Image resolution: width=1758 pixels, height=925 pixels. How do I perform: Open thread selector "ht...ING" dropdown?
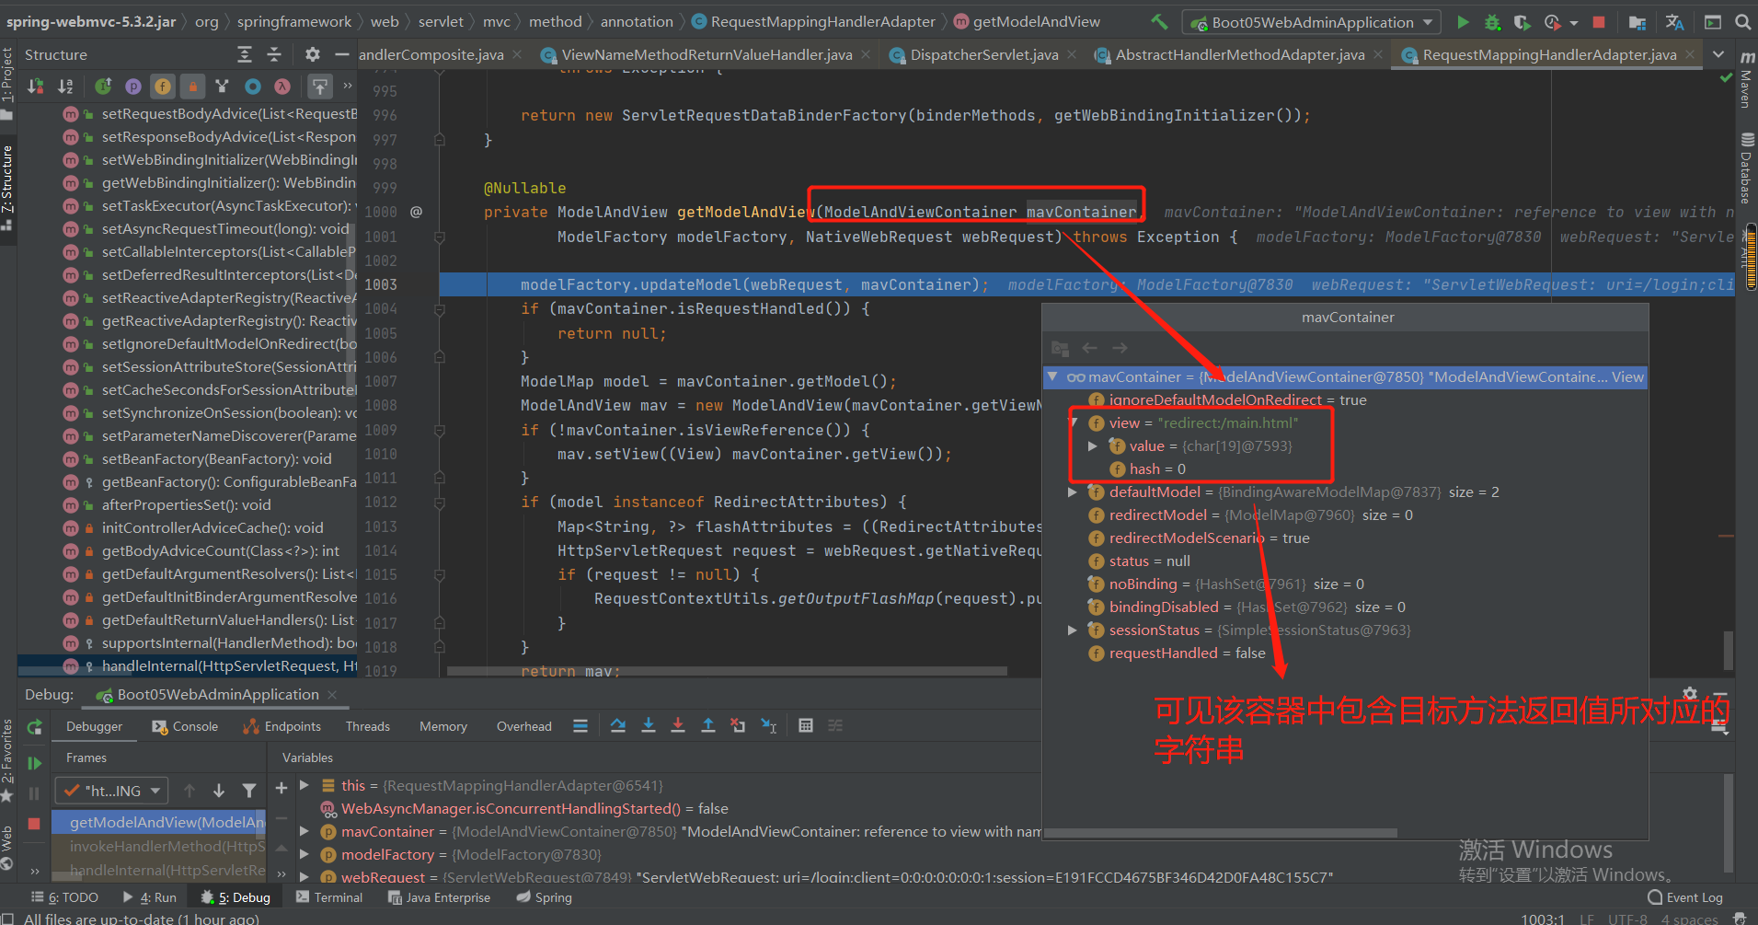[111, 791]
